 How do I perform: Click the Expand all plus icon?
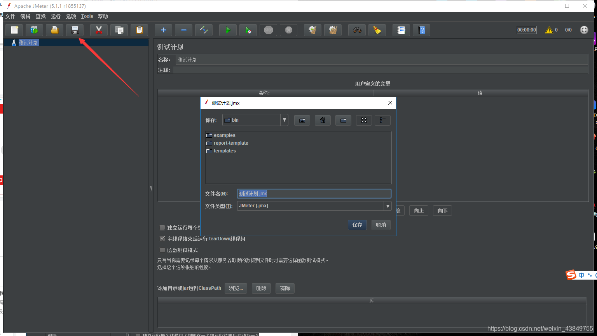tap(163, 30)
